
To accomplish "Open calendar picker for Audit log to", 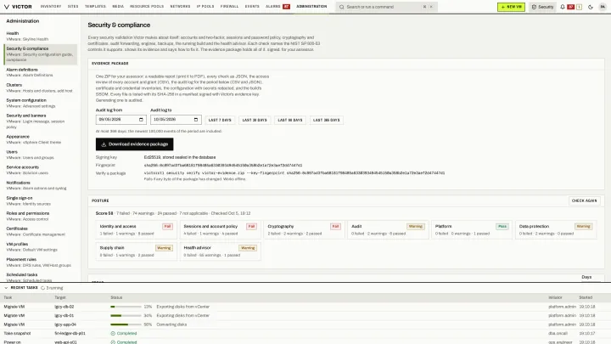I will pos(196,120).
